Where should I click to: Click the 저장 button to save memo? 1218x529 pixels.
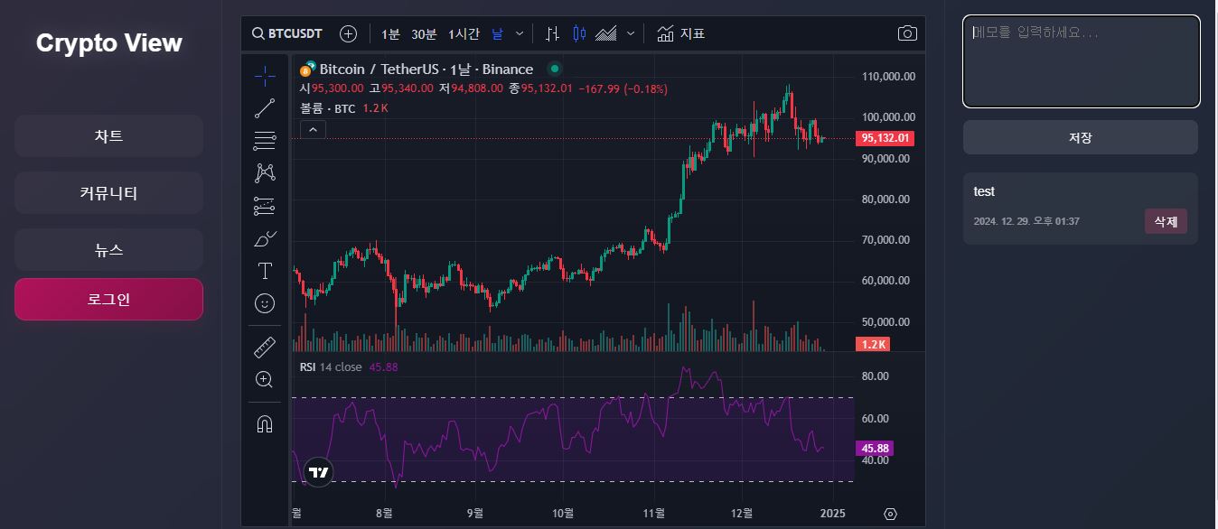[1080, 137]
